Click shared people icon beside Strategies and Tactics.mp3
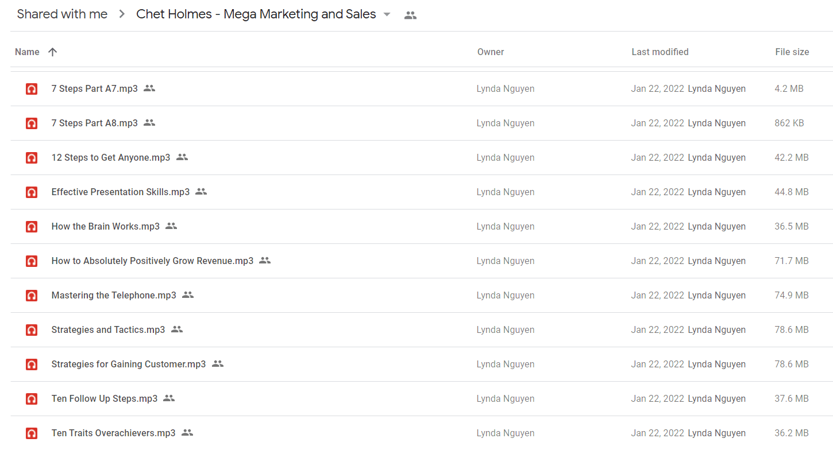The image size is (833, 450). pyautogui.click(x=177, y=329)
